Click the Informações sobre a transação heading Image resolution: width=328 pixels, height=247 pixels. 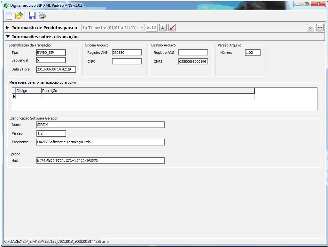click(45, 37)
